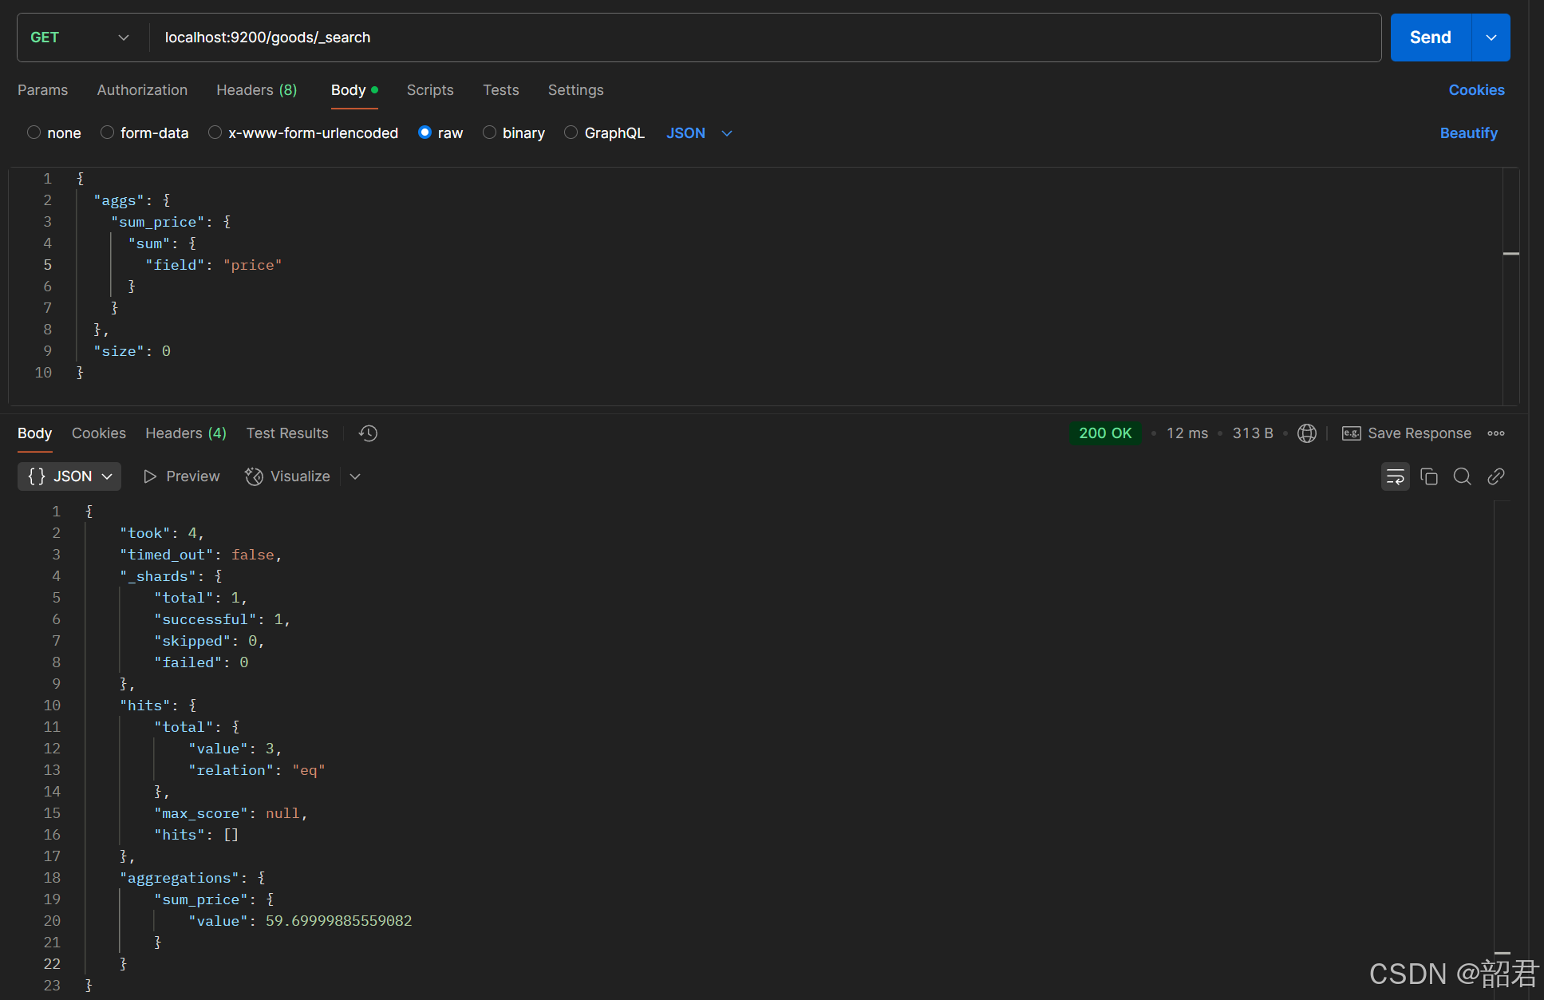
Task: Copy the response body with the copy icon
Action: [x=1429, y=476]
